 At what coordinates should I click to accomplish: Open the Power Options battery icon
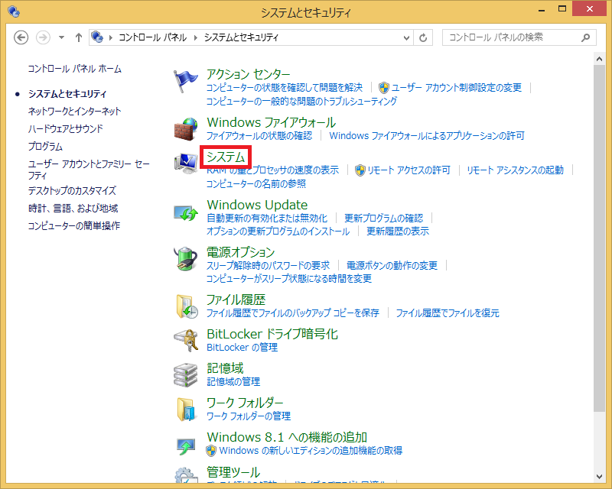[186, 259]
